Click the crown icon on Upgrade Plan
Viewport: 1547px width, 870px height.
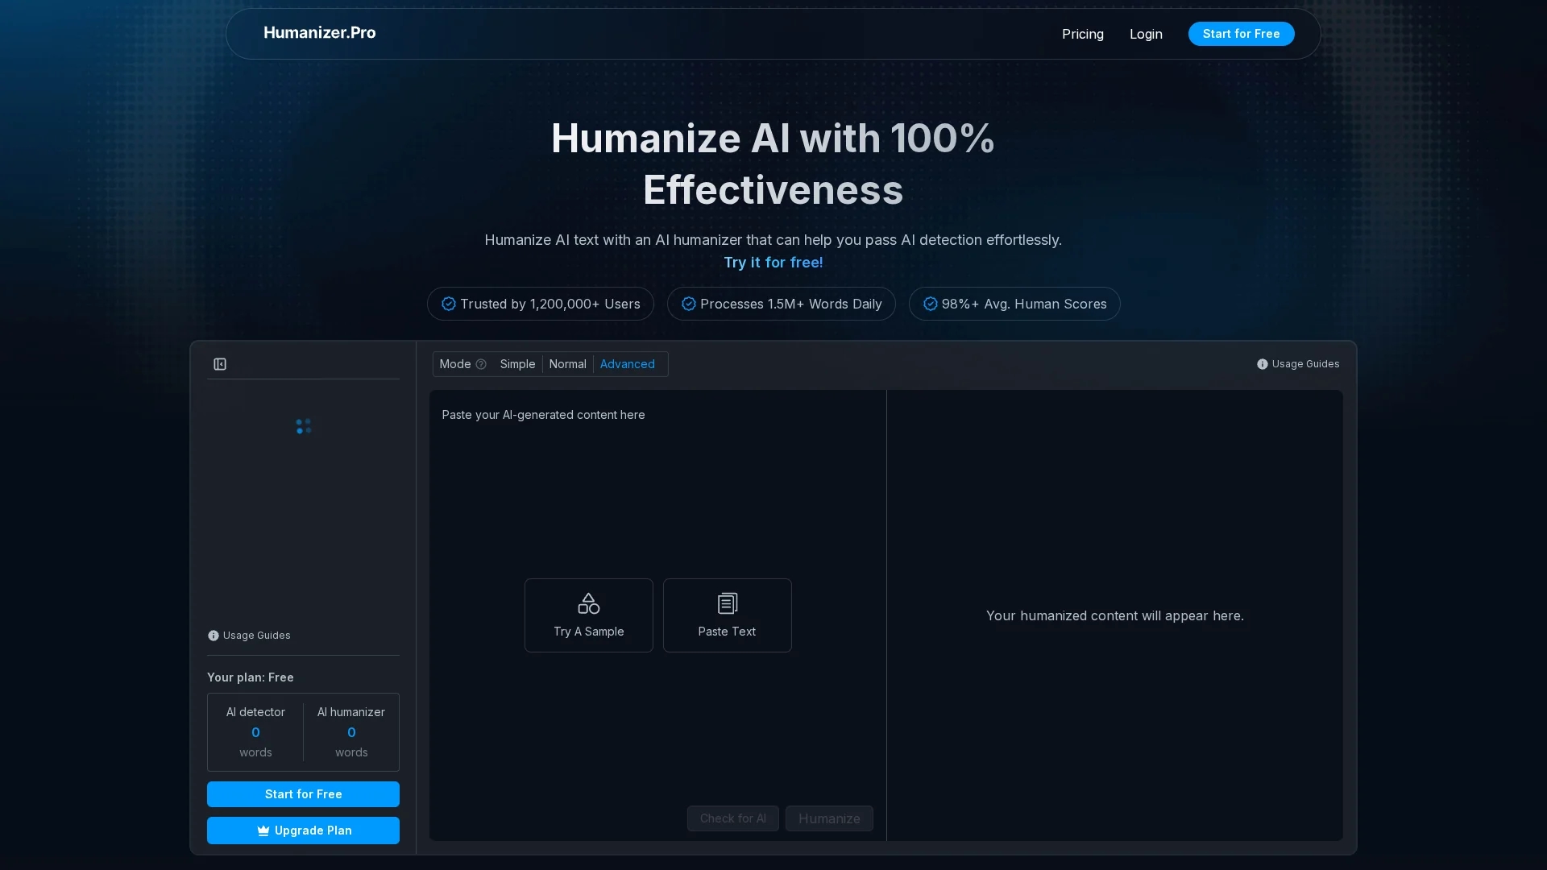click(x=263, y=831)
